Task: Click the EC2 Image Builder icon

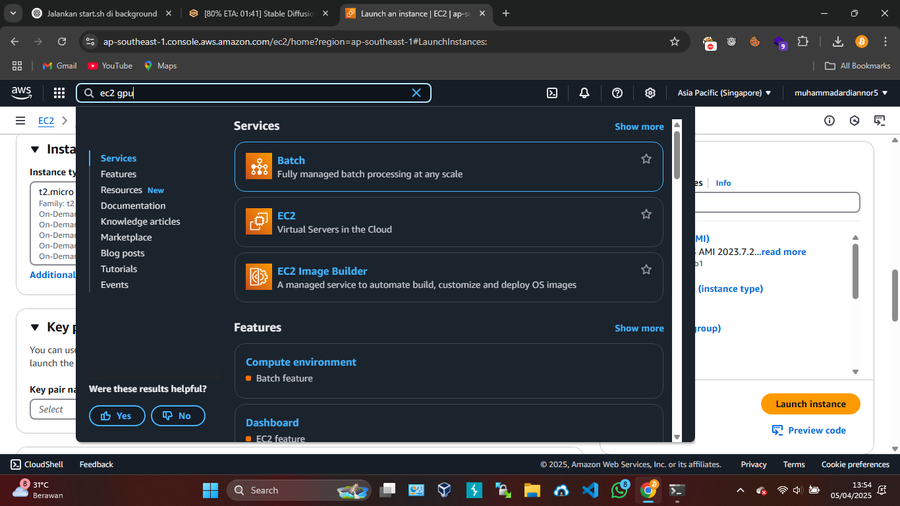Action: [x=259, y=277]
